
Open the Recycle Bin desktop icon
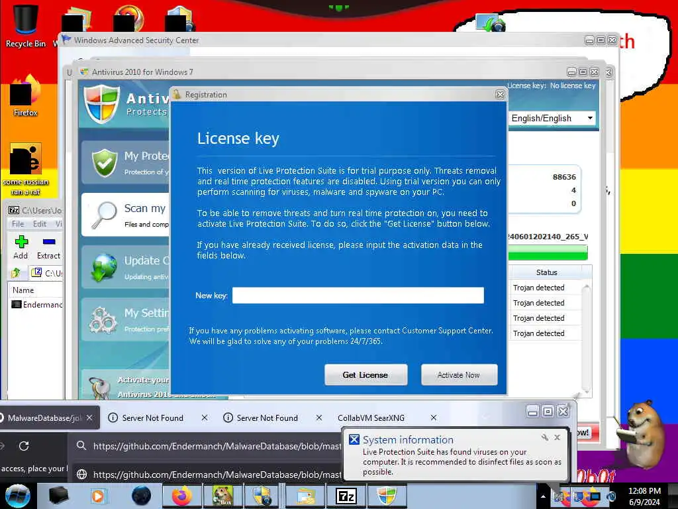26,25
